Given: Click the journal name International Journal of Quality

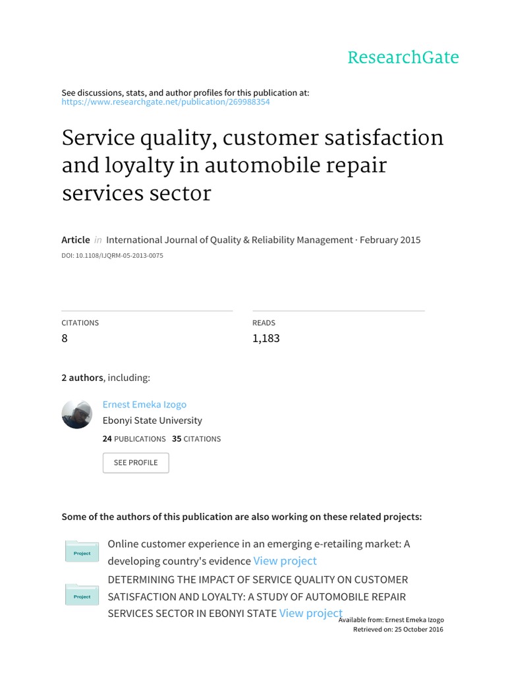Looking at the screenshot, I should 229,240.
